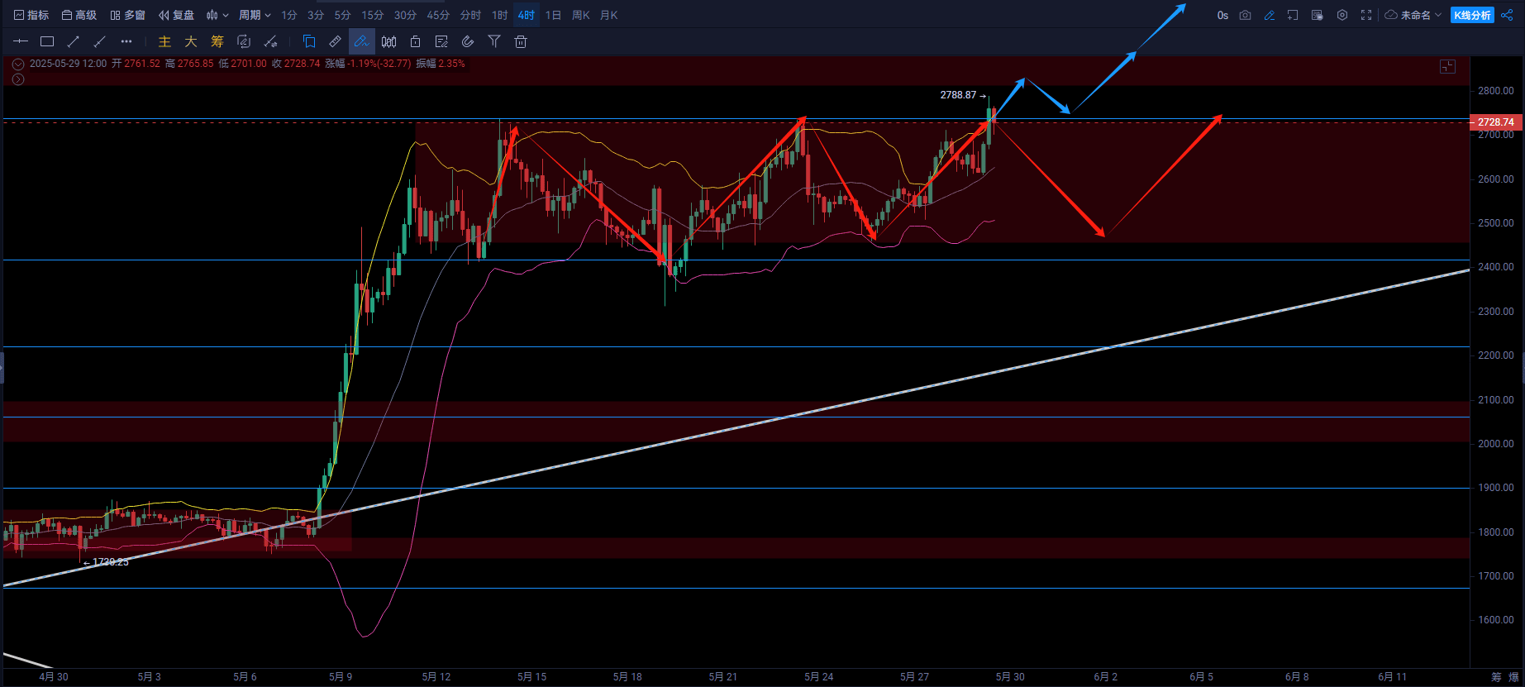Select the 周K weekly timeframe
Screen dimensions: 1525x687
click(x=581, y=15)
